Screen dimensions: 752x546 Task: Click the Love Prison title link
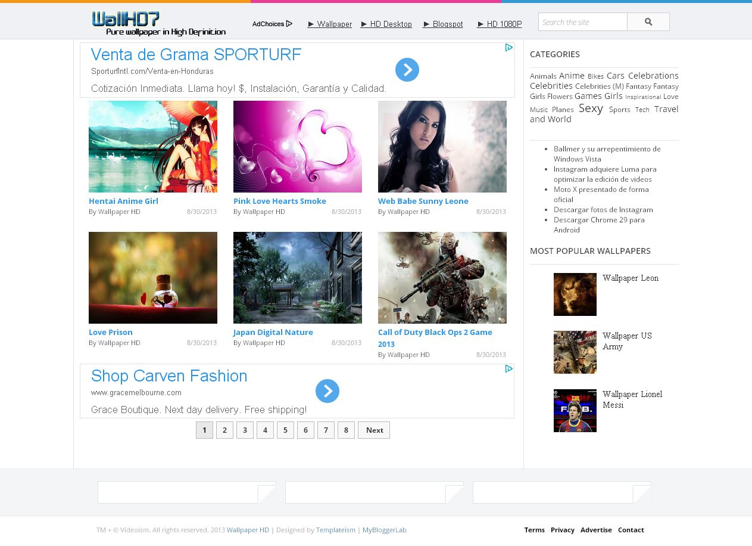(111, 332)
